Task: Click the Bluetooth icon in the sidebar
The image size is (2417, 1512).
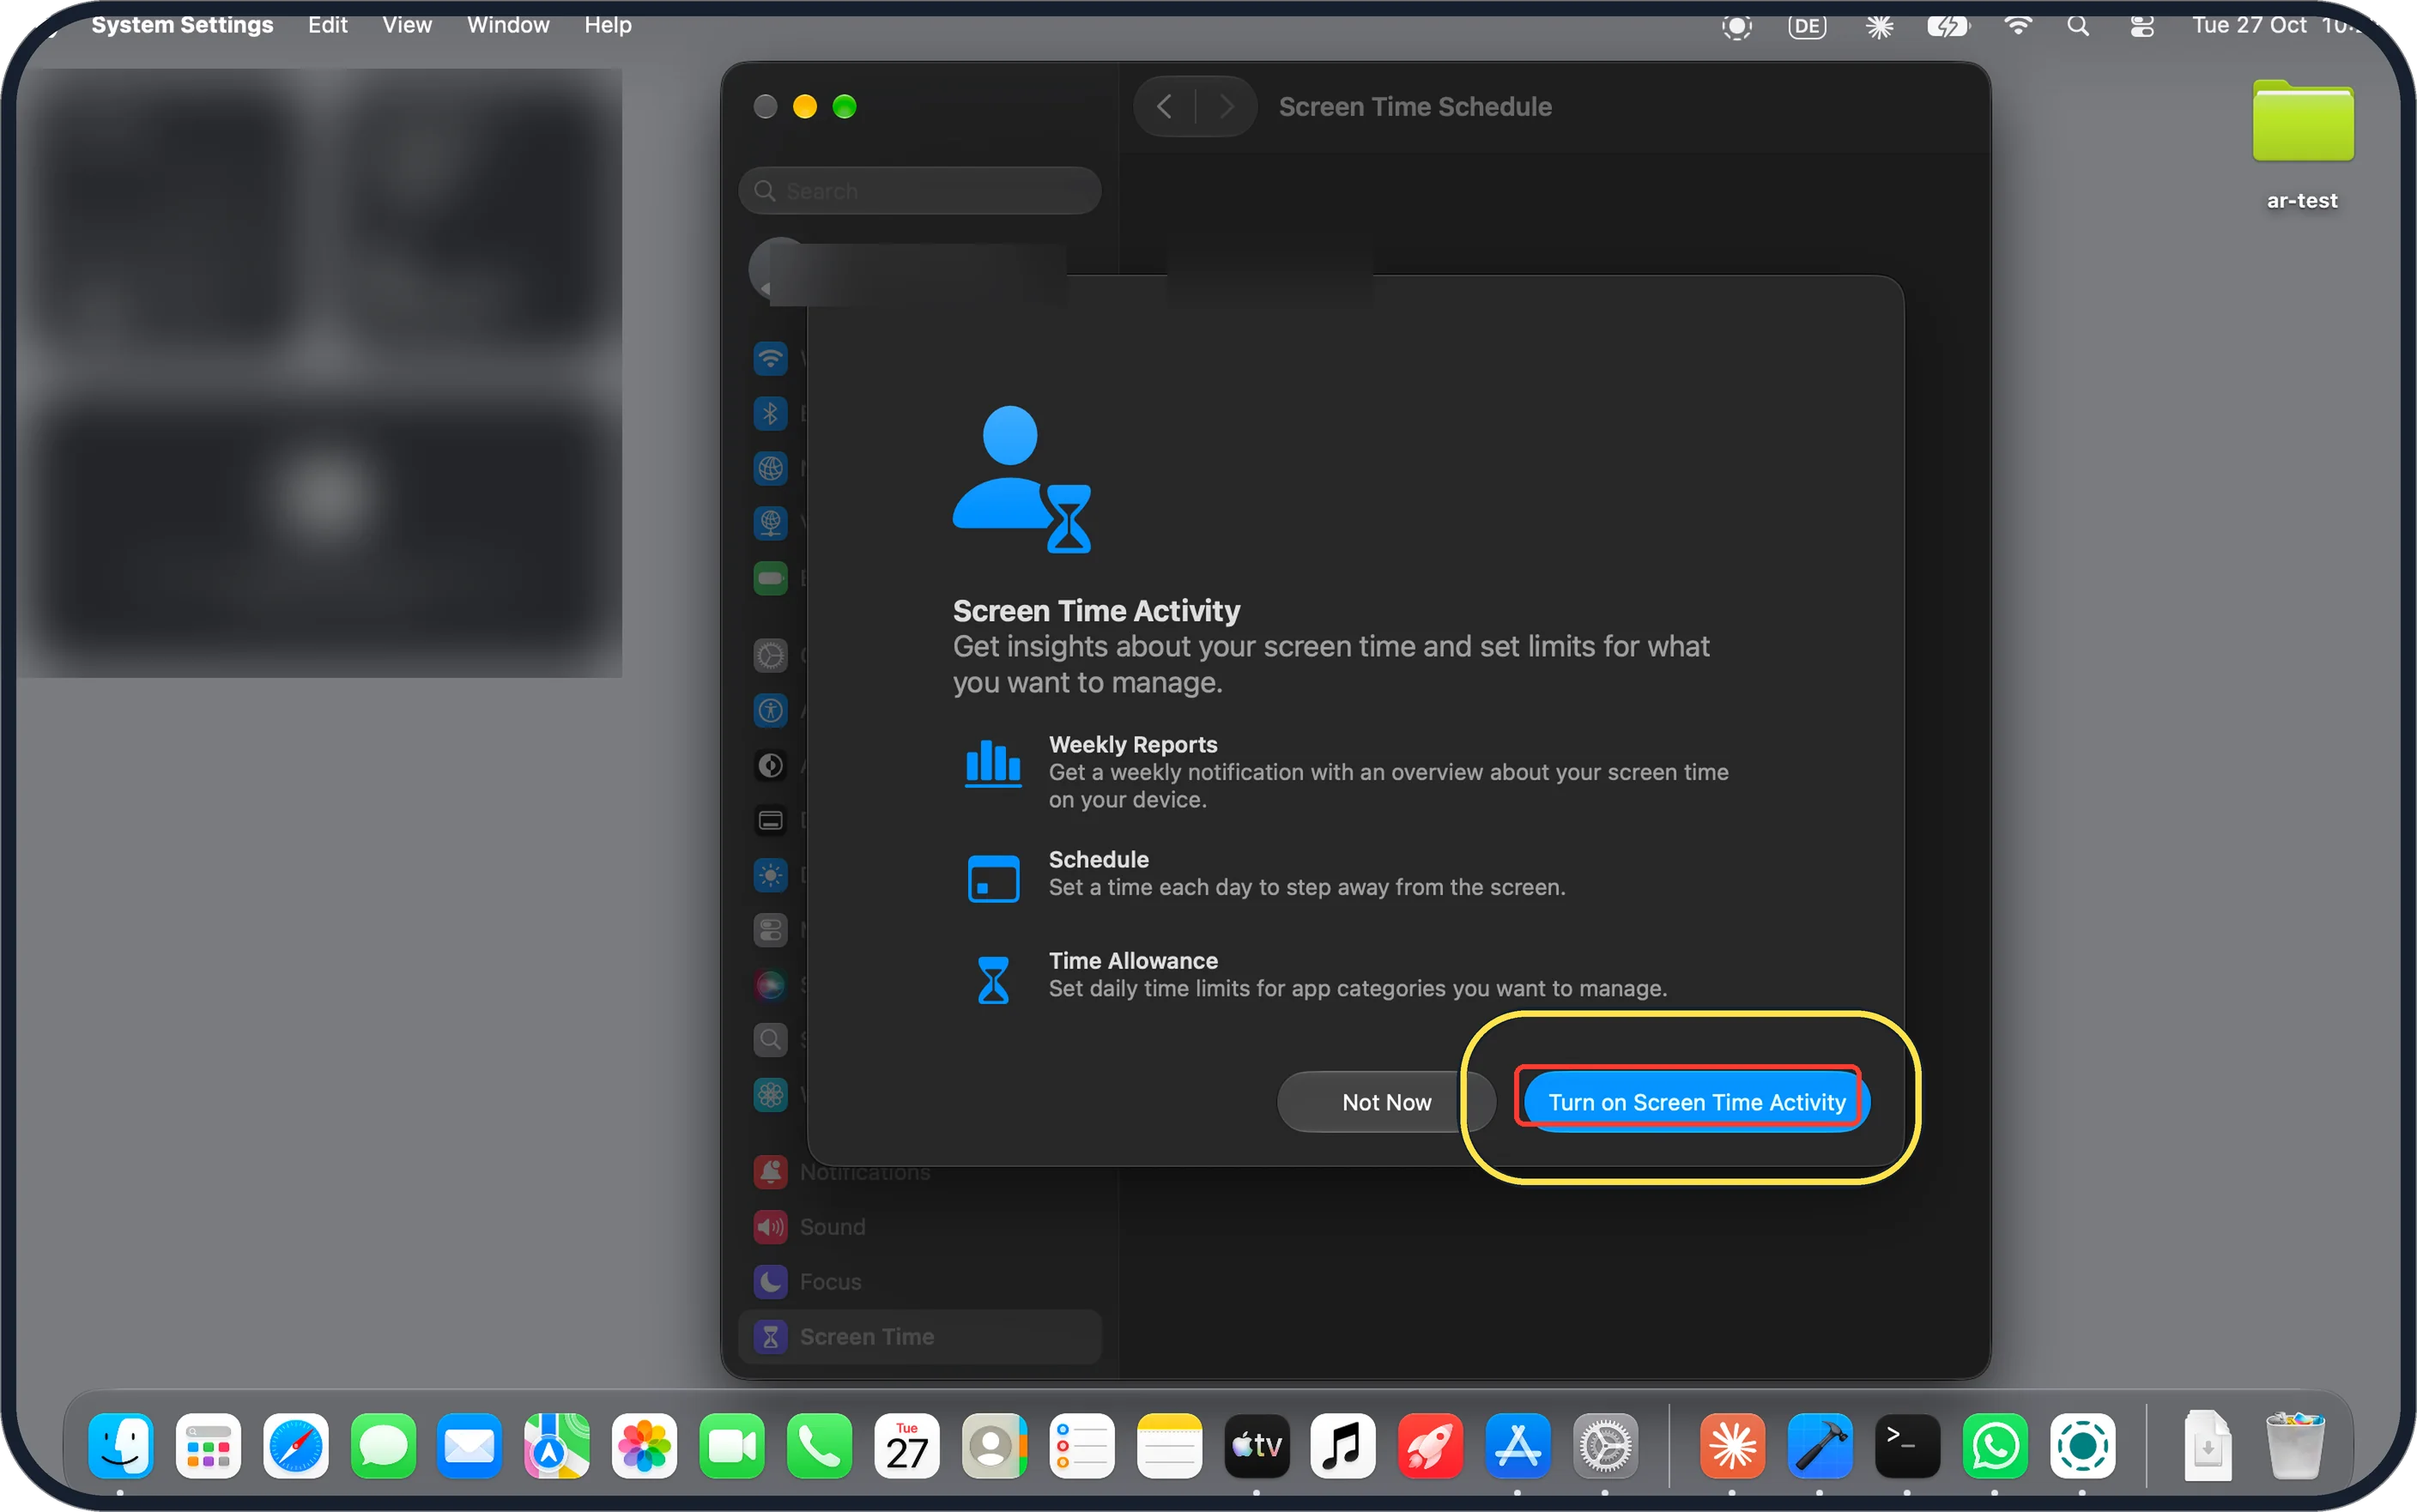Action: point(770,413)
